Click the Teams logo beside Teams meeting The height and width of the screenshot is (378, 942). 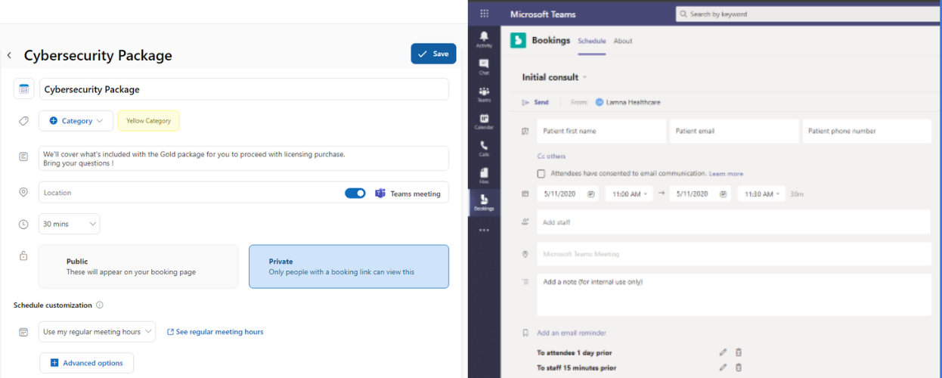(380, 194)
